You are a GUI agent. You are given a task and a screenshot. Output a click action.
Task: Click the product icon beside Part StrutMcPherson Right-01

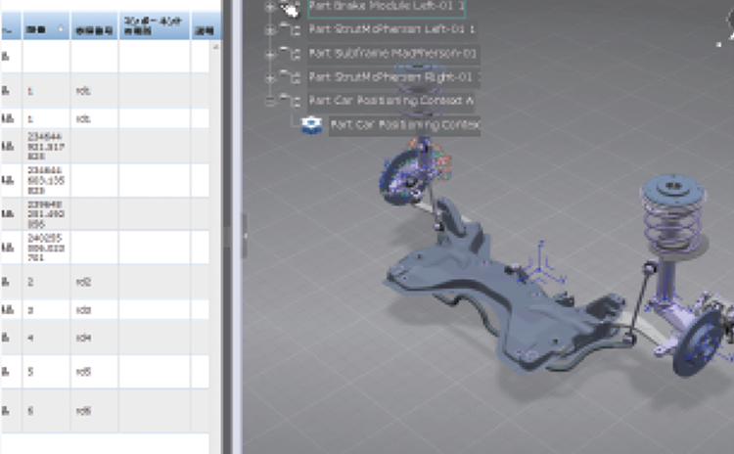coord(290,77)
